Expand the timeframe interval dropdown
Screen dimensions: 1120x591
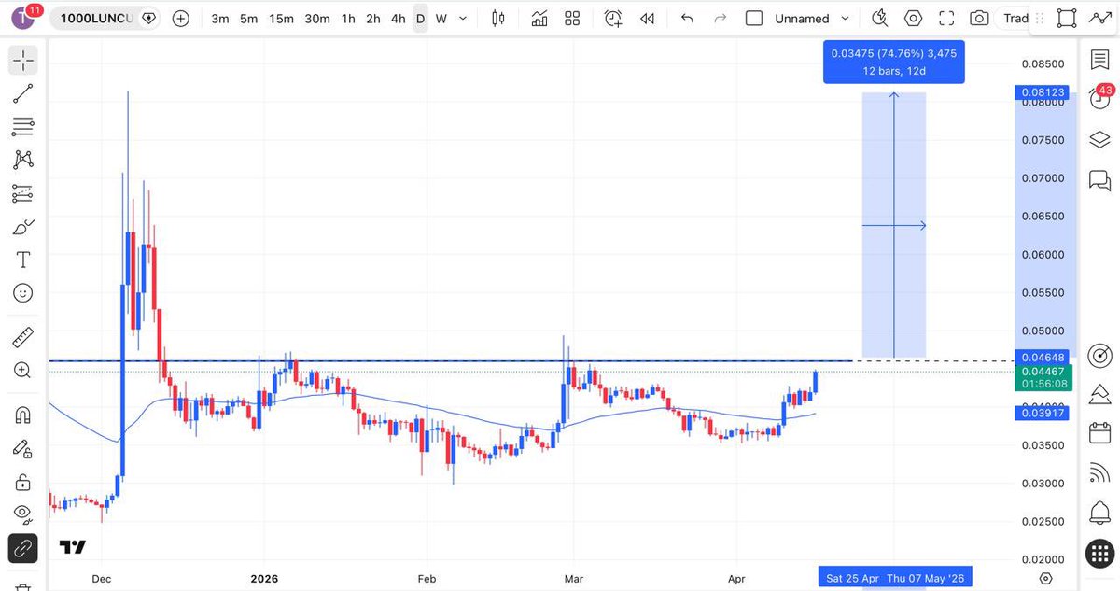463,18
